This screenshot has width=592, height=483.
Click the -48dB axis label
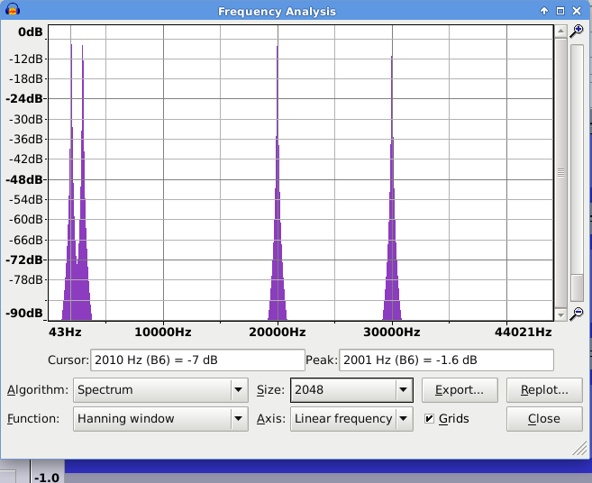(x=24, y=179)
